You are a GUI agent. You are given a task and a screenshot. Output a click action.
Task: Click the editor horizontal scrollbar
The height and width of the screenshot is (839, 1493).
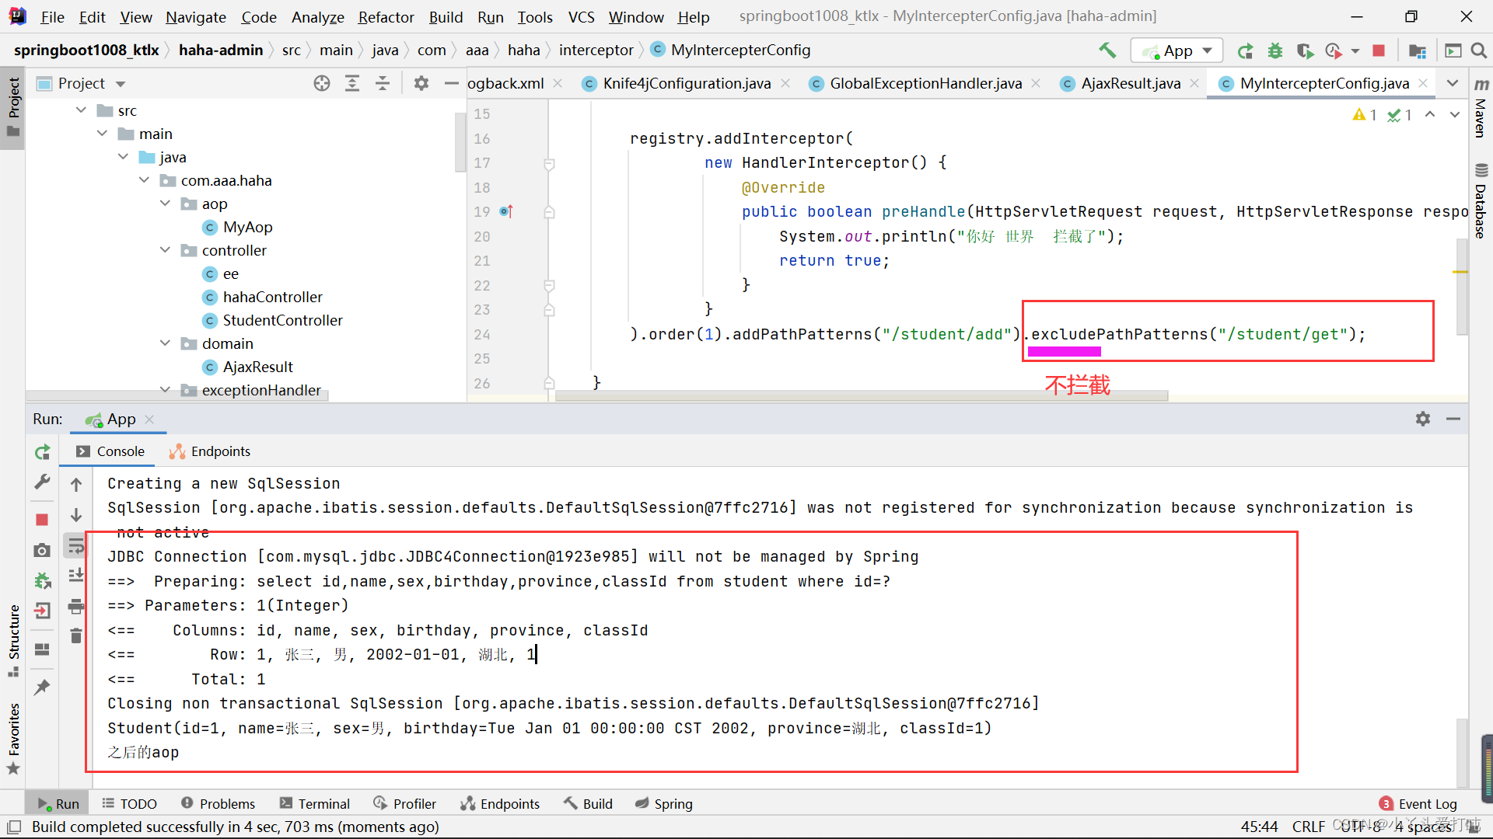click(x=862, y=396)
